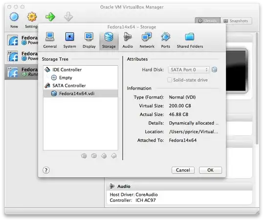This screenshot has width=264, height=221.
Task: Click the Normal (VDI) type value
Action: [182, 97]
